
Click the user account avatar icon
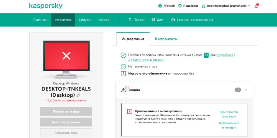tap(204, 6)
